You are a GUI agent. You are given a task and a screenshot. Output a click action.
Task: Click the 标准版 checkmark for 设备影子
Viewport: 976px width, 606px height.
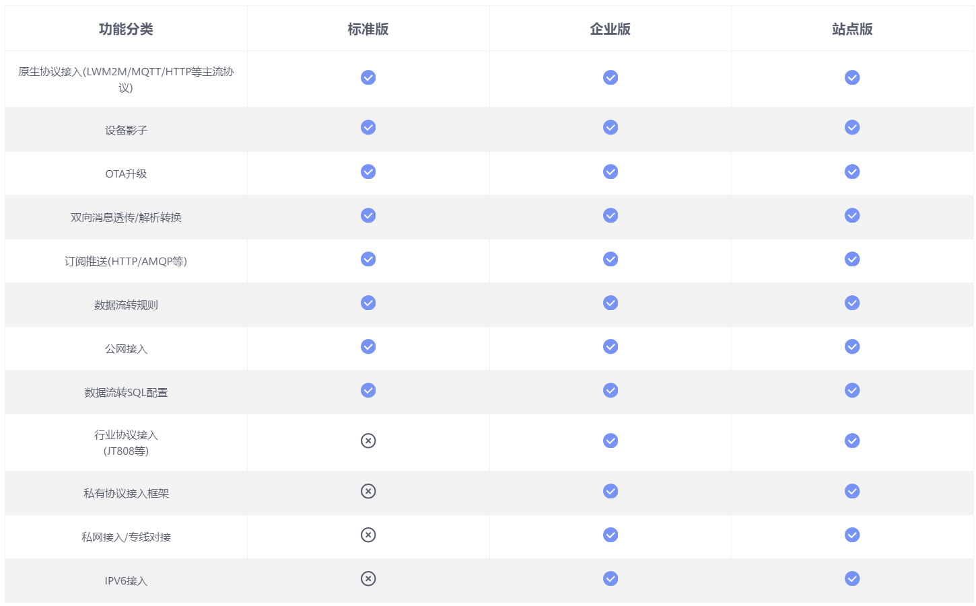click(x=368, y=128)
